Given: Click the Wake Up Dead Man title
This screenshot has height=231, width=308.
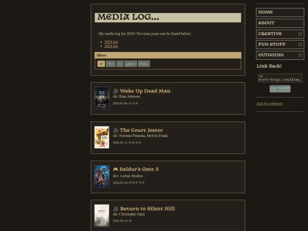Looking at the screenshot, I should (145, 91).
